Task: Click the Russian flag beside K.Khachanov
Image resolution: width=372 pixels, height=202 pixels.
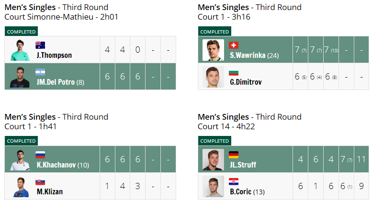Action: [40, 155]
